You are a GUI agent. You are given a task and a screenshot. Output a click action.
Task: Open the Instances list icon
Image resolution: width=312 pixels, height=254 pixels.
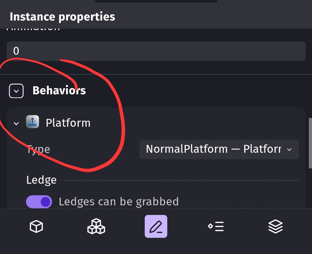pyautogui.click(x=216, y=226)
